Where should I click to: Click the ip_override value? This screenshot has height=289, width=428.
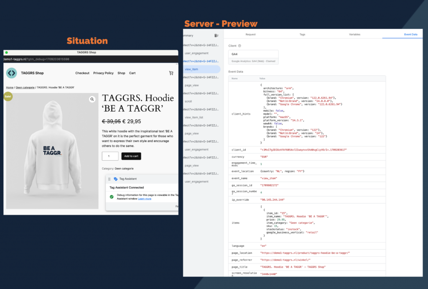click(x=273, y=200)
